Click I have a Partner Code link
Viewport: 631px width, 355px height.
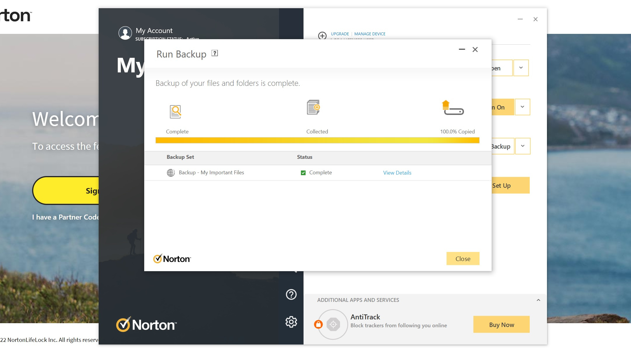coord(66,217)
